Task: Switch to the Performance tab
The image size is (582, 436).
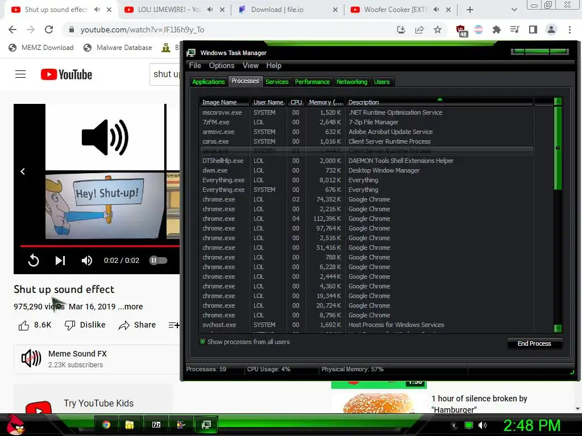Action: (312, 82)
